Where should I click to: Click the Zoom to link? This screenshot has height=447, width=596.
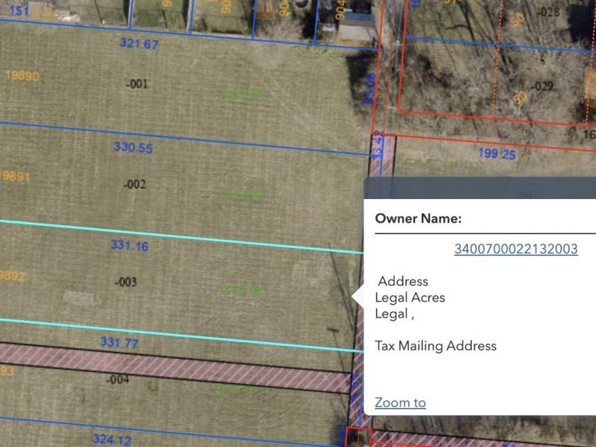(400, 402)
